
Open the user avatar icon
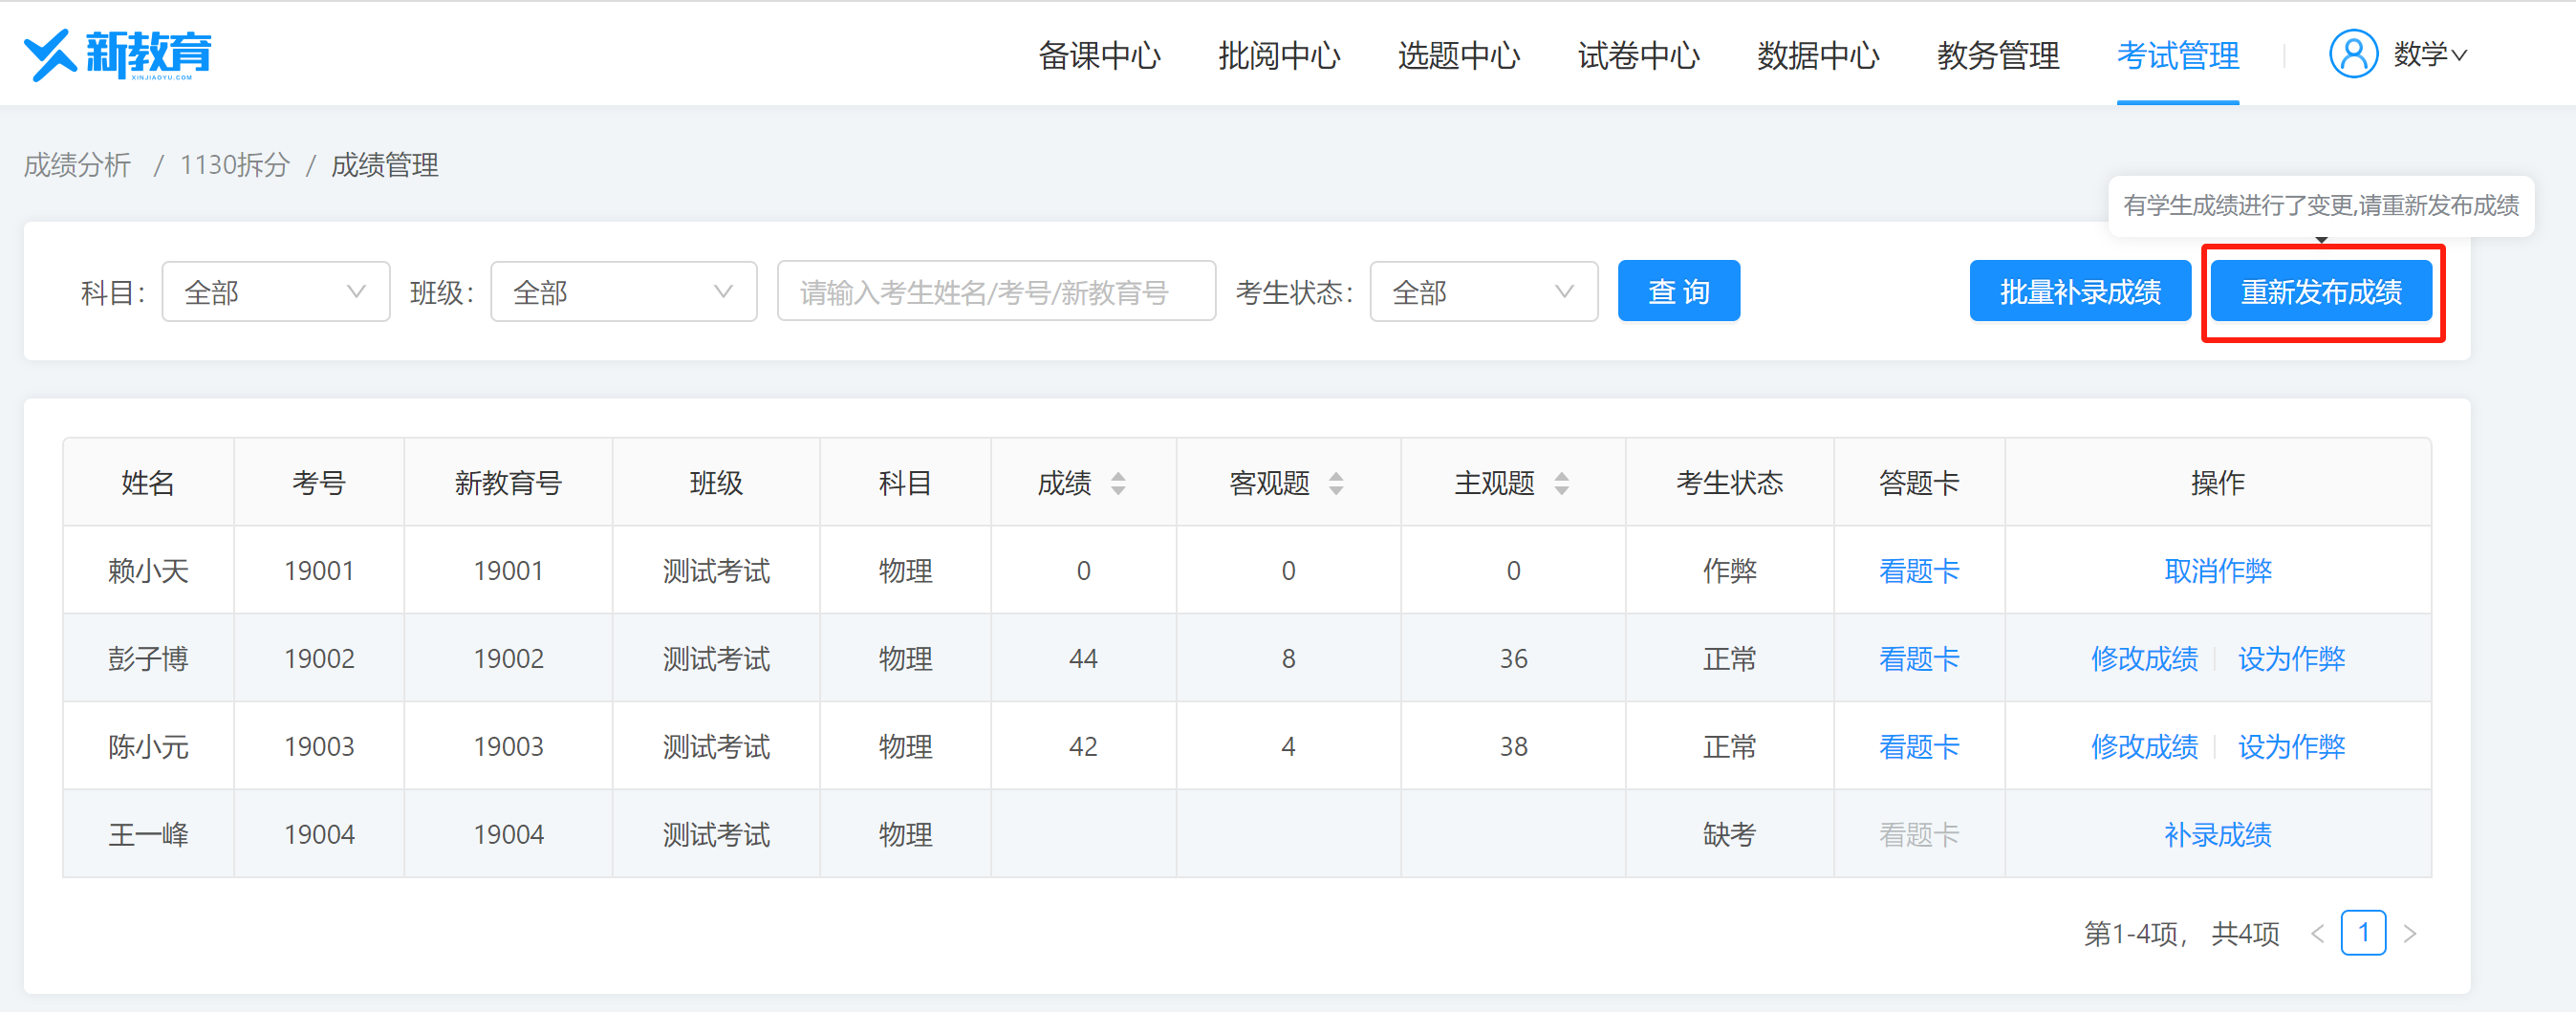click(2353, 54)
